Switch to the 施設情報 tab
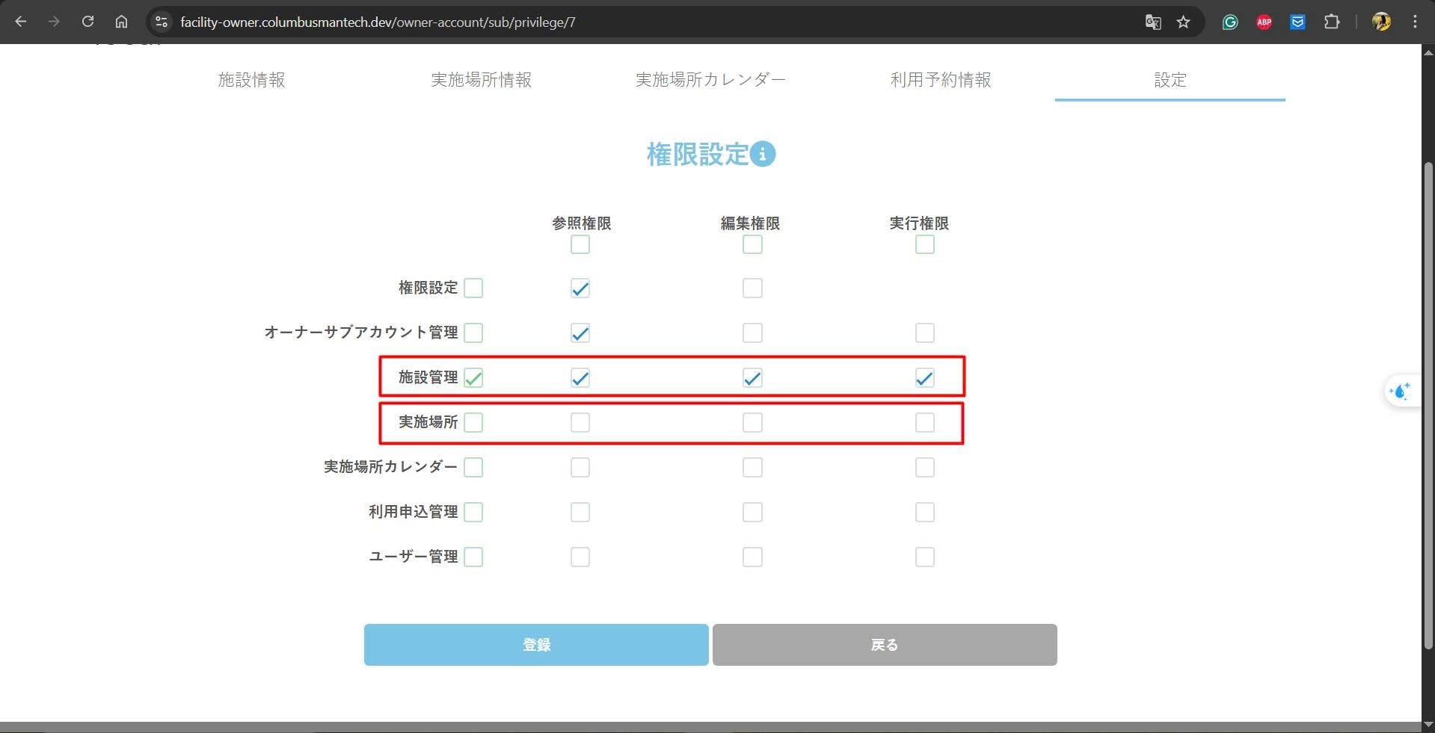Image resolution: width=1435 pixels, height=733 pixels. click(251, 80)
